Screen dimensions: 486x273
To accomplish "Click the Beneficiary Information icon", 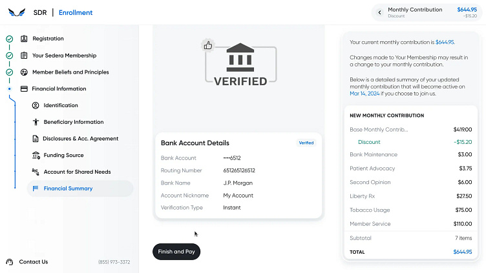I will click(36, 122).
